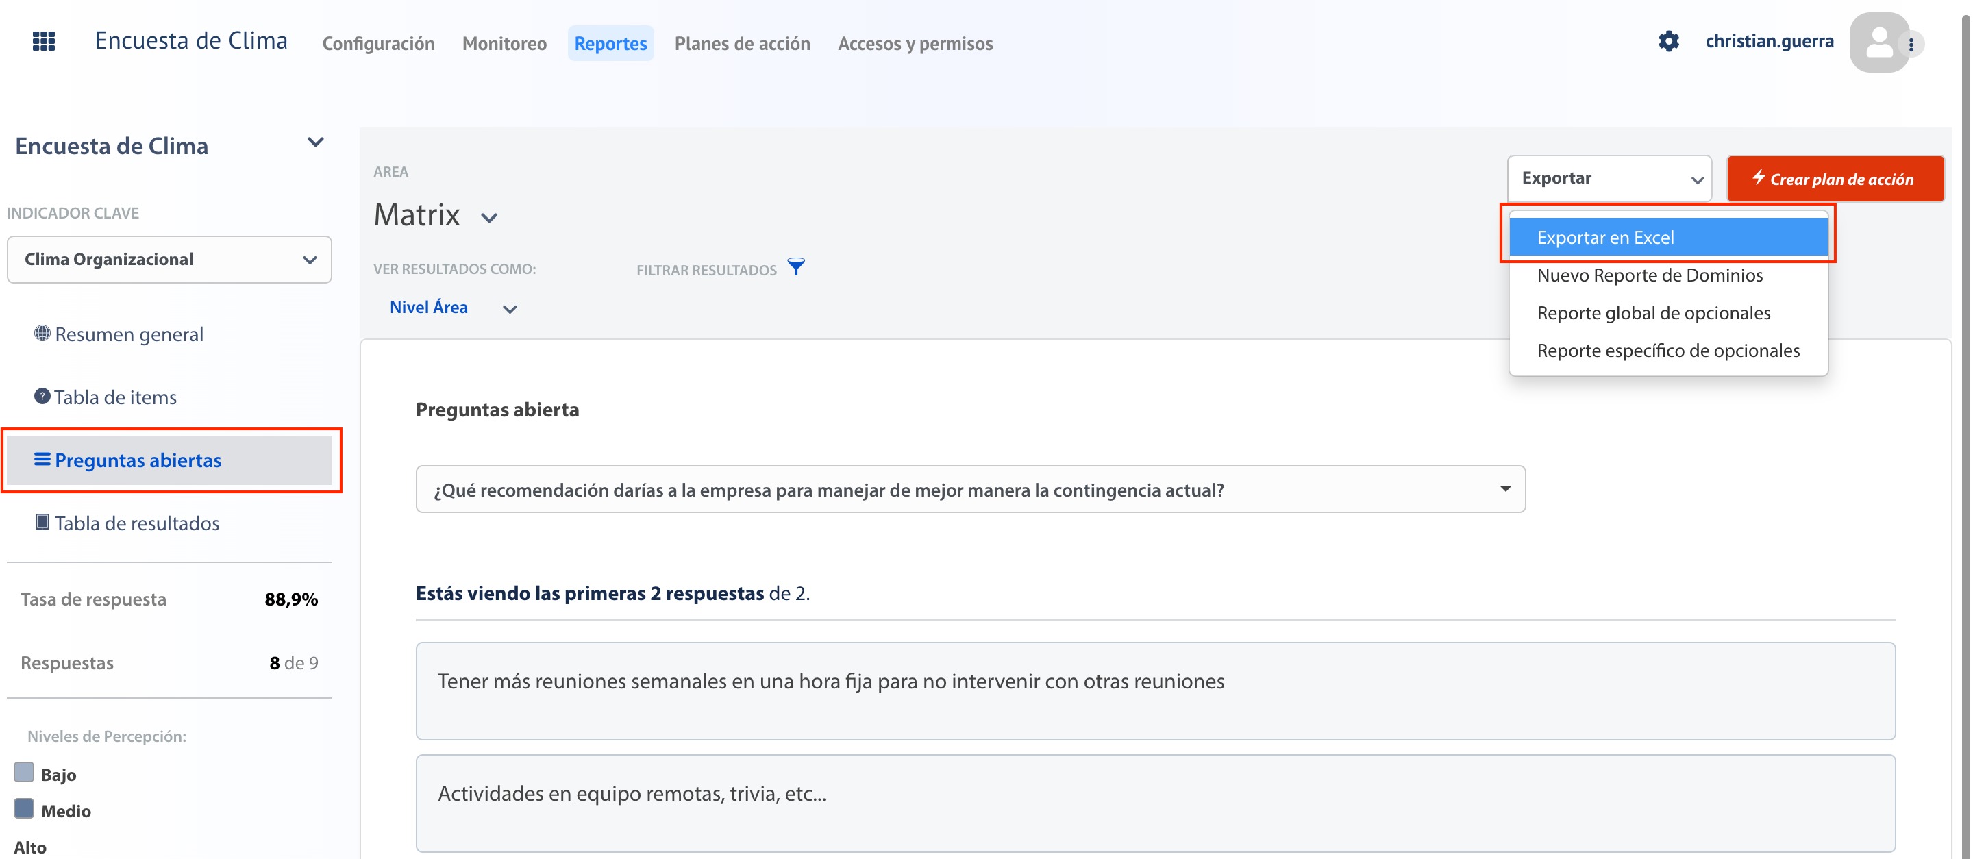Go to Planes de acción tab
1973x859 pixels.
(x=742, y=44)
